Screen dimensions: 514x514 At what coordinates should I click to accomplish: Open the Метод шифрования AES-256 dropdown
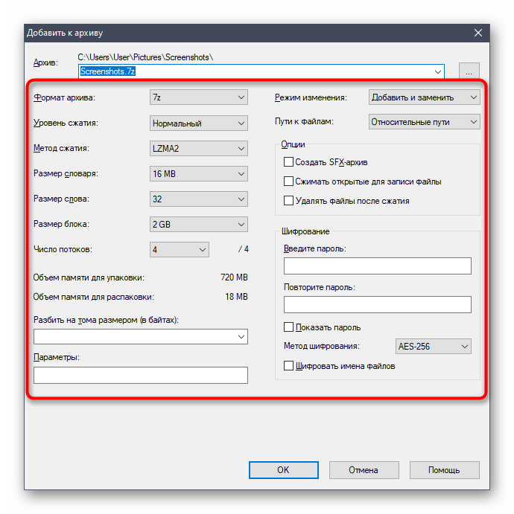[x=434, y=346]
